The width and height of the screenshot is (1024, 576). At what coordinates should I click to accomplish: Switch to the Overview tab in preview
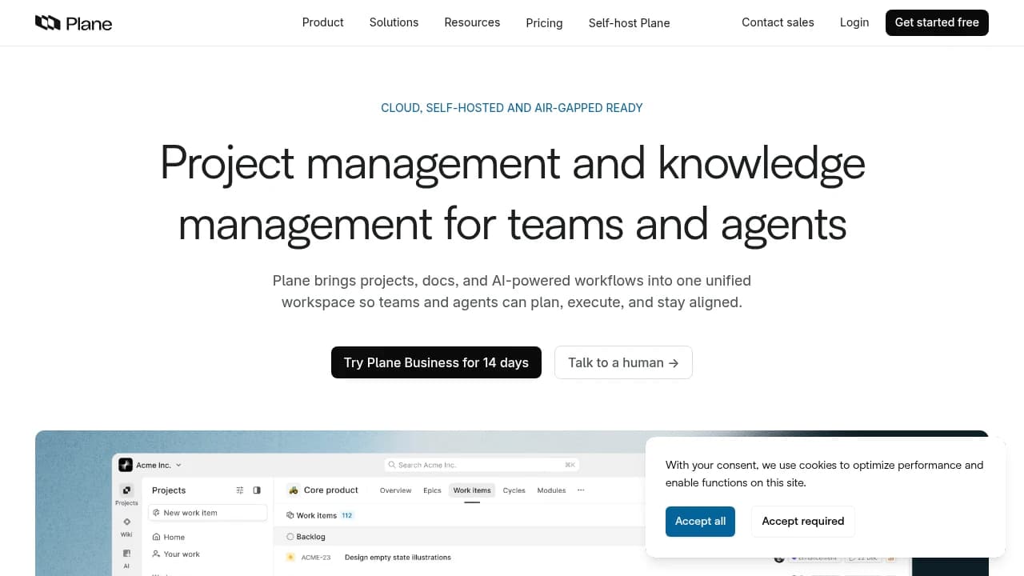tap(396, 490)
